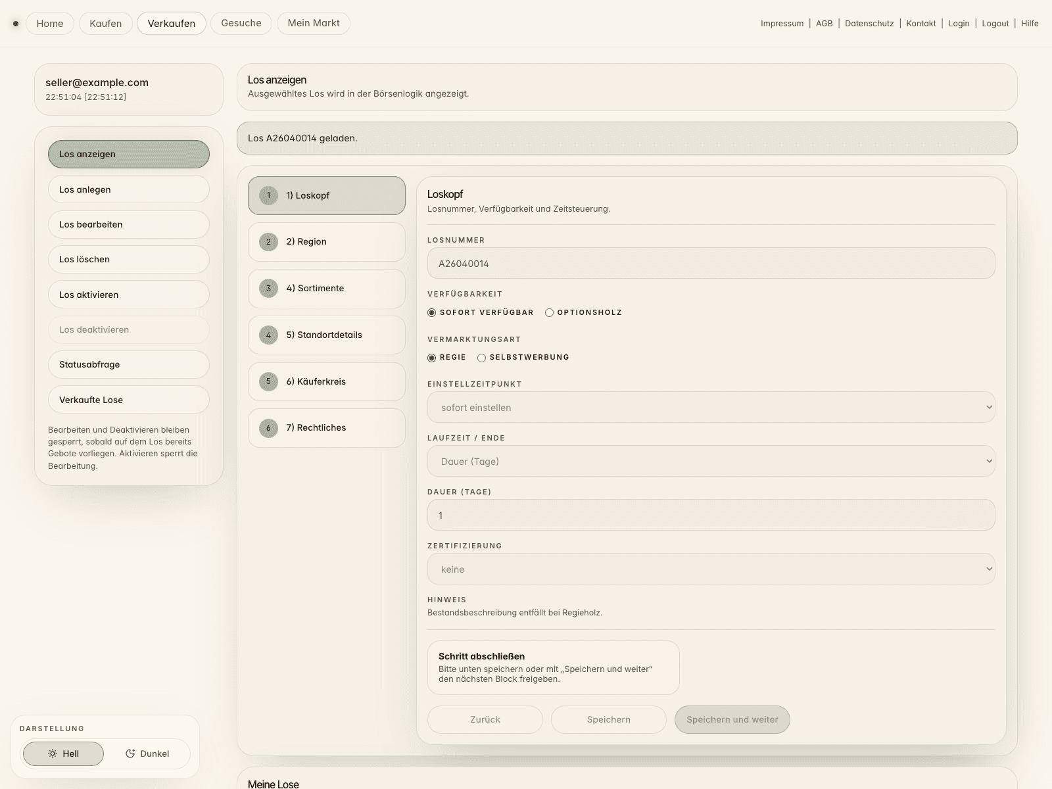Viewport: 1052px width, 789px height.
Task: Open the AGB link
Action: [x=825, y=24]
